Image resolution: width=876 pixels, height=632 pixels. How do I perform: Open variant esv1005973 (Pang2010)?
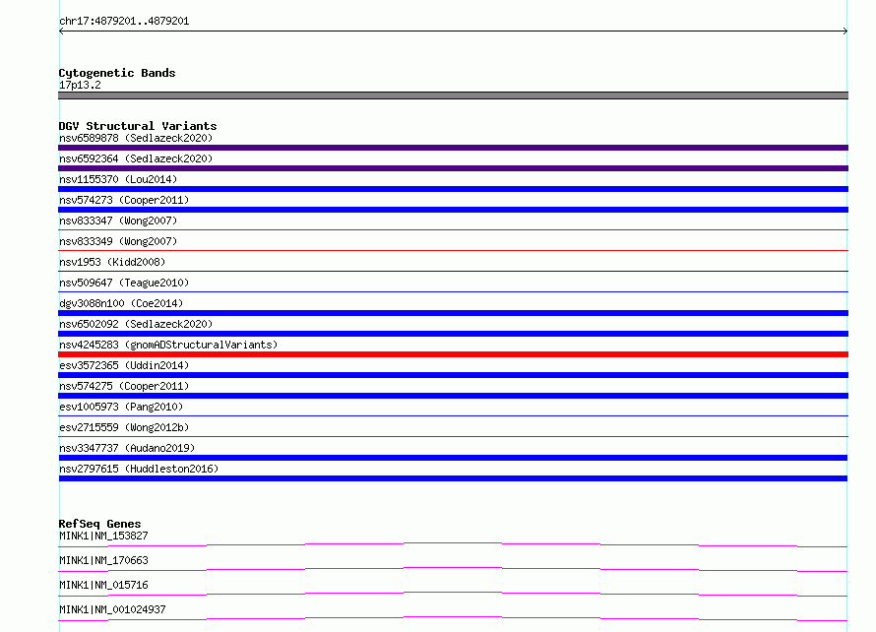coord(121,407)
